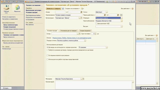Open the 'По заказам' settlement order selector
Image resolution: width=160 pixels, height=90 pixels.
[x=107, y=47]
